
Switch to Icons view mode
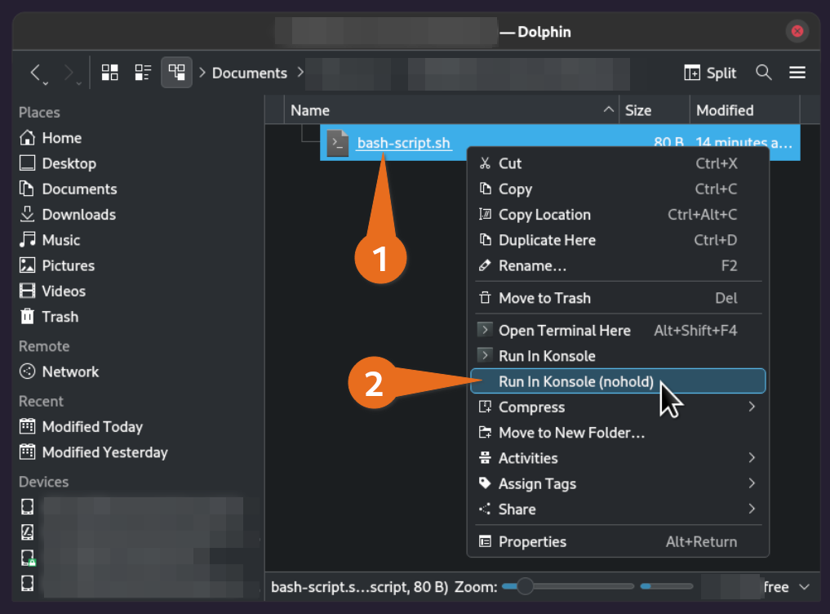(x=109, y=73)
